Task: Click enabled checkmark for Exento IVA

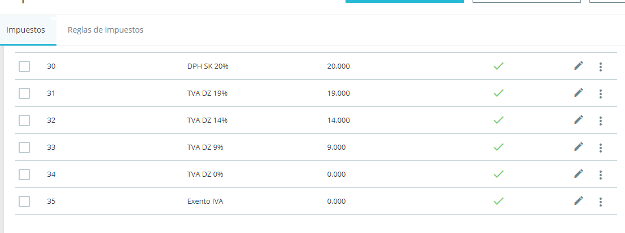Action: click(498, 201)
